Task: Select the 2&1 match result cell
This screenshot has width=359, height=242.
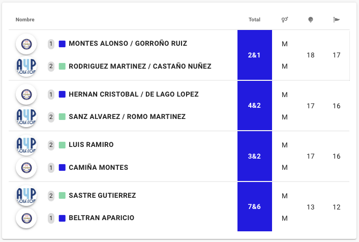Action: click(x=254, y=55)
